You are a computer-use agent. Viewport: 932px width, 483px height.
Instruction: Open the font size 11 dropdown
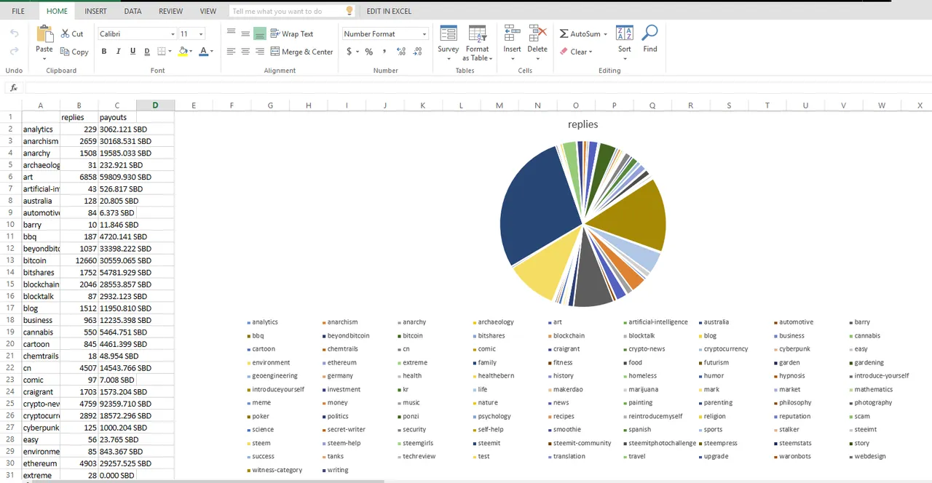click(201, 34)
